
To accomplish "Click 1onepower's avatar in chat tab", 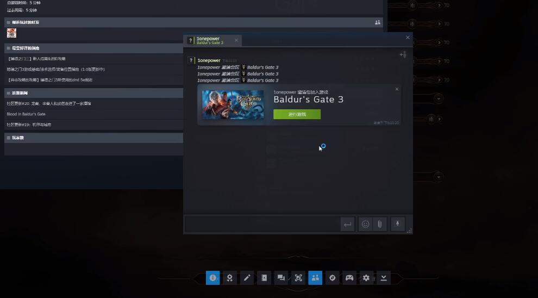I will pos(190,40).
